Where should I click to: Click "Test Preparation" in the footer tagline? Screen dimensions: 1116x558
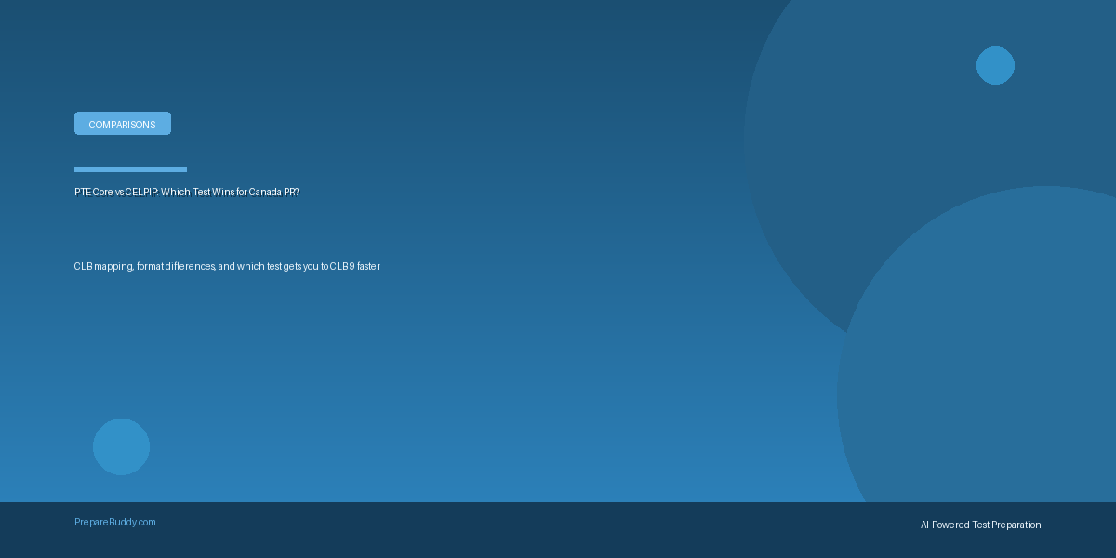(x=1006, y=525)
